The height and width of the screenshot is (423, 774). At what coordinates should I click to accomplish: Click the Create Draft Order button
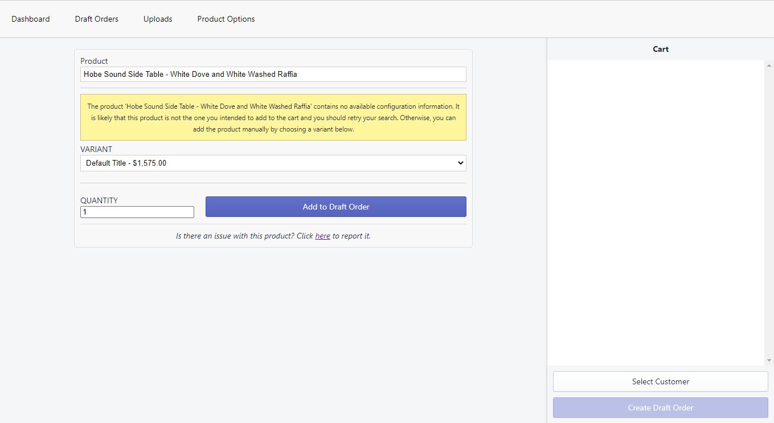(660, 408)
